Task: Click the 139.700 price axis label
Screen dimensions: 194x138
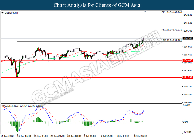Action: point(188,31)
